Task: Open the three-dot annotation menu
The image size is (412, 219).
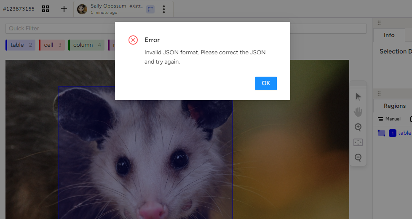Action: (164, 9)
